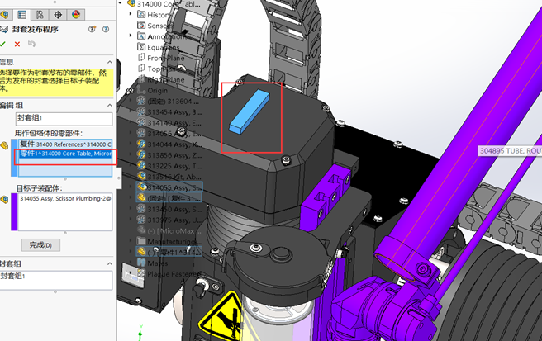Screen dimensions: 542x341
Task: Select the (-) [MicroMax ... tree row
Action: 167,230
